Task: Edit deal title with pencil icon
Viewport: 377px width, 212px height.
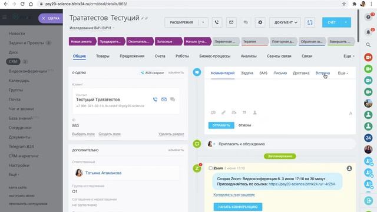Action: pos(143,18)
